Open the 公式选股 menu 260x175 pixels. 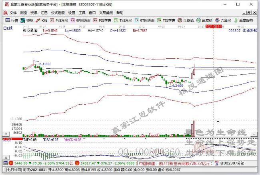[x=58, y=13]
